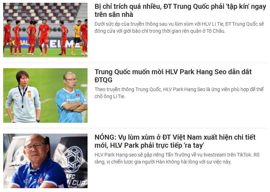
Task: Click summary starting 'Dưới sức ép của truyền thông'
Action: click(179, 27)
